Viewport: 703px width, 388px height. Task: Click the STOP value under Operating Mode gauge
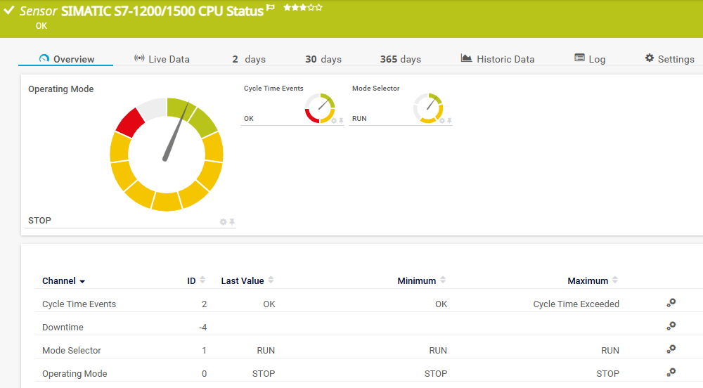pos(39,221)
